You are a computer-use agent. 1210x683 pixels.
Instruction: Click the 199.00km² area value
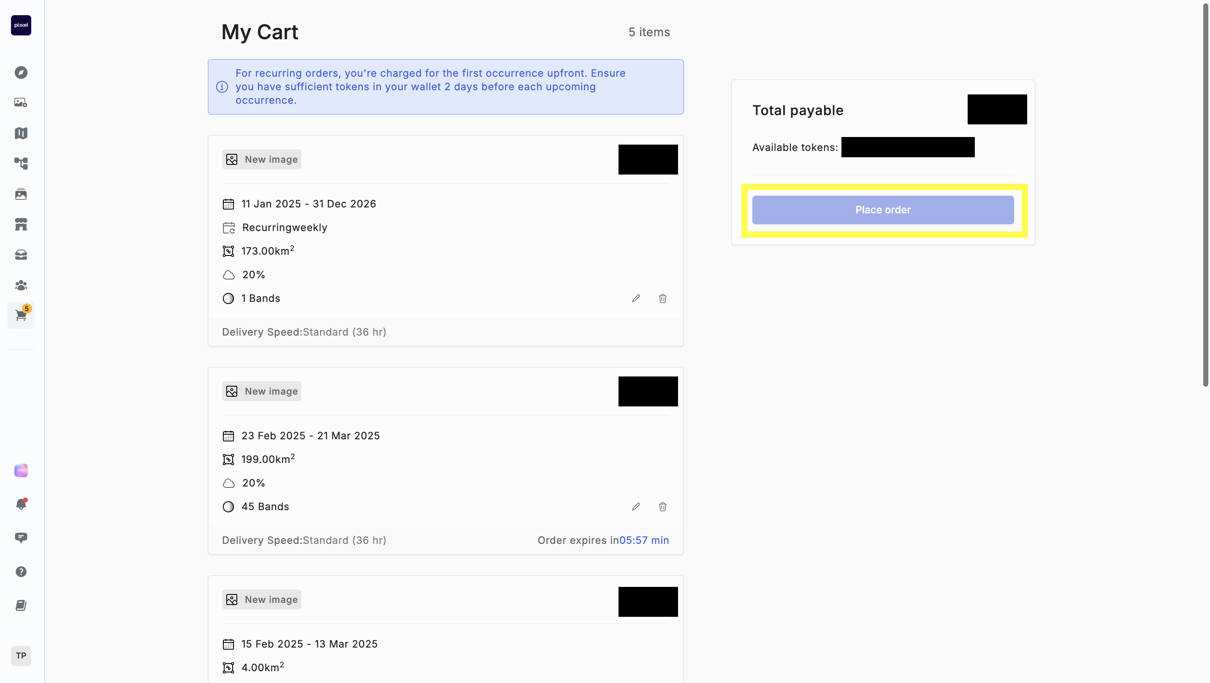point(268,459)
